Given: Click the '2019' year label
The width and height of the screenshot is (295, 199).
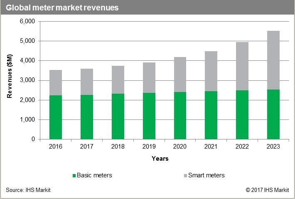Looking at the screenshot, I should point(149,147).
